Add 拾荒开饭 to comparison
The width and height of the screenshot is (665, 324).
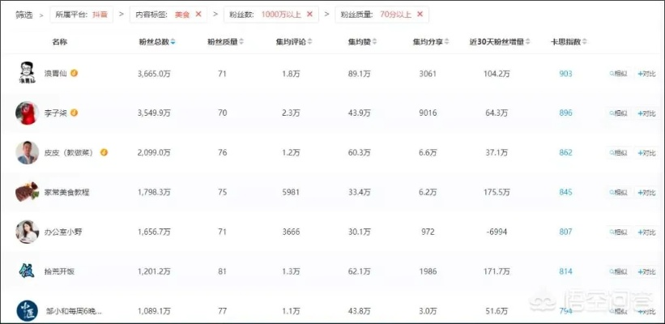646,272
